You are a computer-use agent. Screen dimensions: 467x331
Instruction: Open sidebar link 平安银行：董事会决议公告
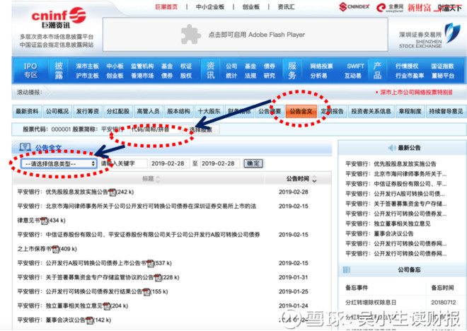(x=379, y=233)
